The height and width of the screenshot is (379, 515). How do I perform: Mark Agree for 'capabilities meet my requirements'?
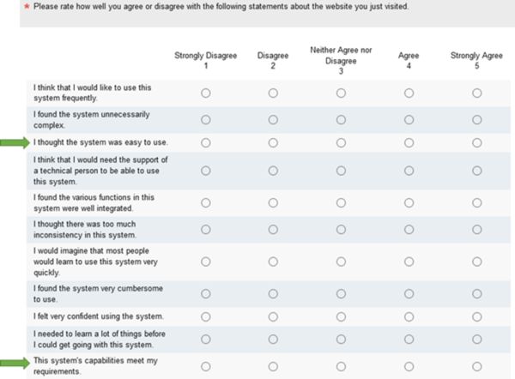point(409,366)
